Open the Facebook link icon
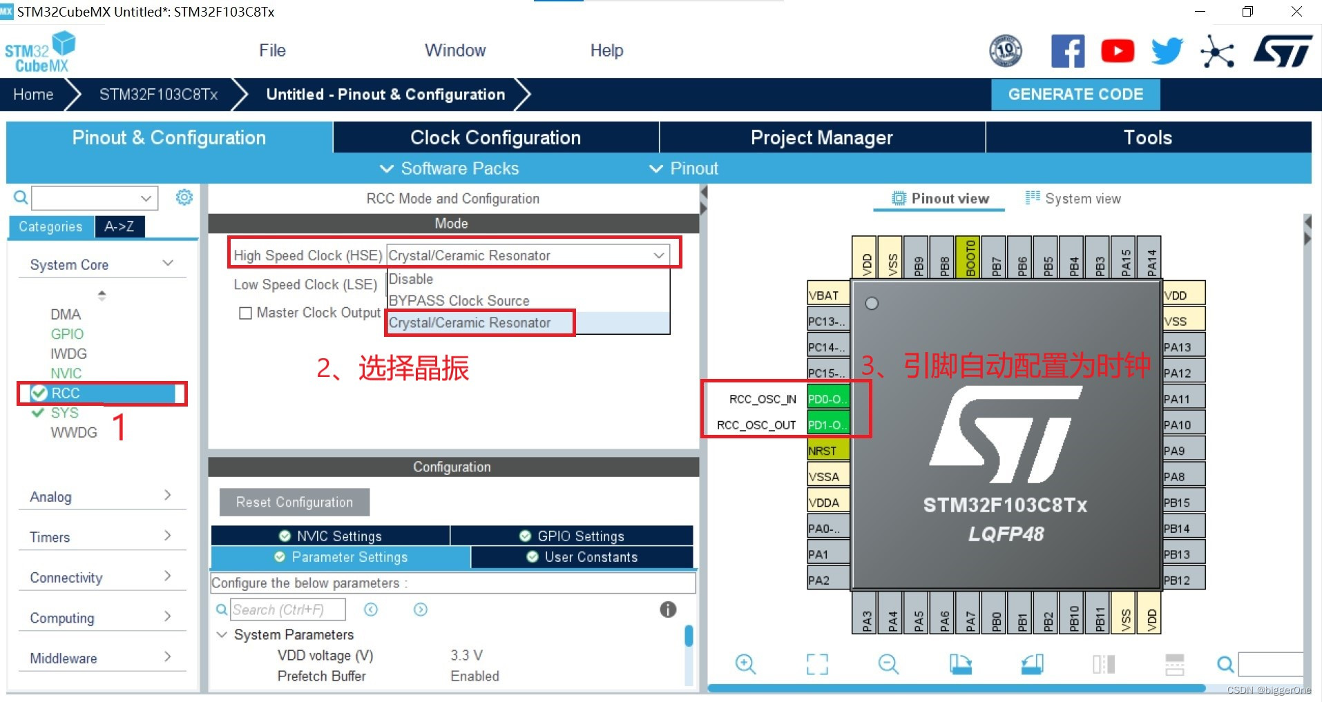This screenshot has width=1322, height=702. tap(1068, 51)
